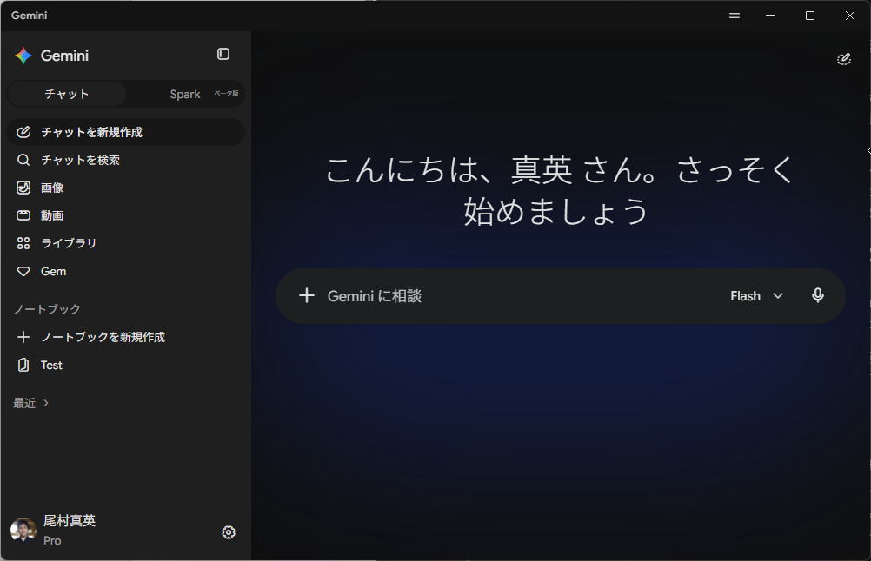
Task: Click ノートブックを新規作成 button
Action: [x=126, y=337]
